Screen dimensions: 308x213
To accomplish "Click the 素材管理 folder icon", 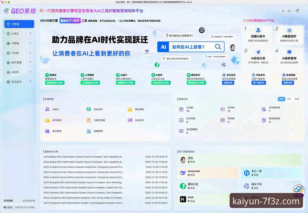I will 47,131.
